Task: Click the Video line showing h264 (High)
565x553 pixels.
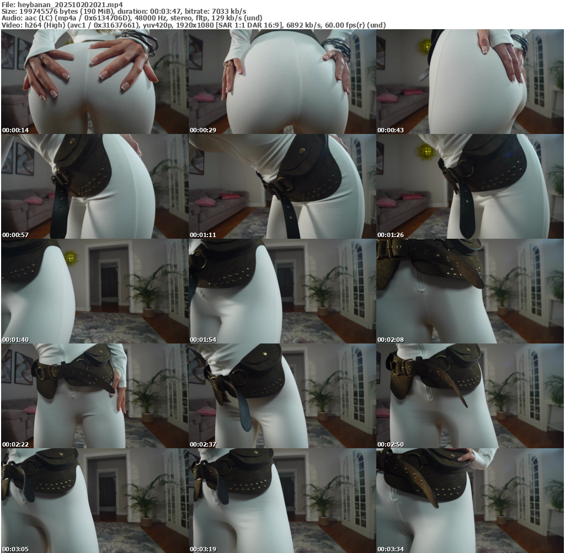Action: tap(194, 25)
